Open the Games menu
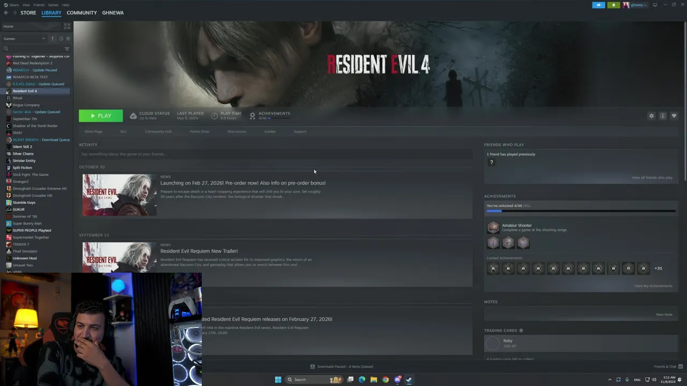The height and width of the screenshot is (386, 687). click(53, 5)
